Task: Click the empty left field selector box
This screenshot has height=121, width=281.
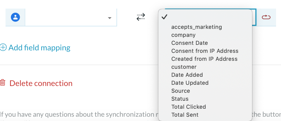Action: pos(71,17)
